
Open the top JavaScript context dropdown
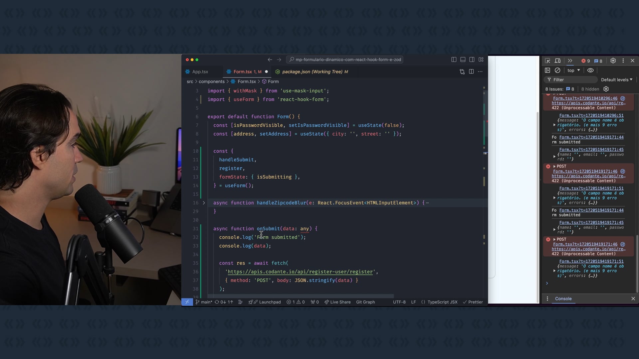click(574, 70)
